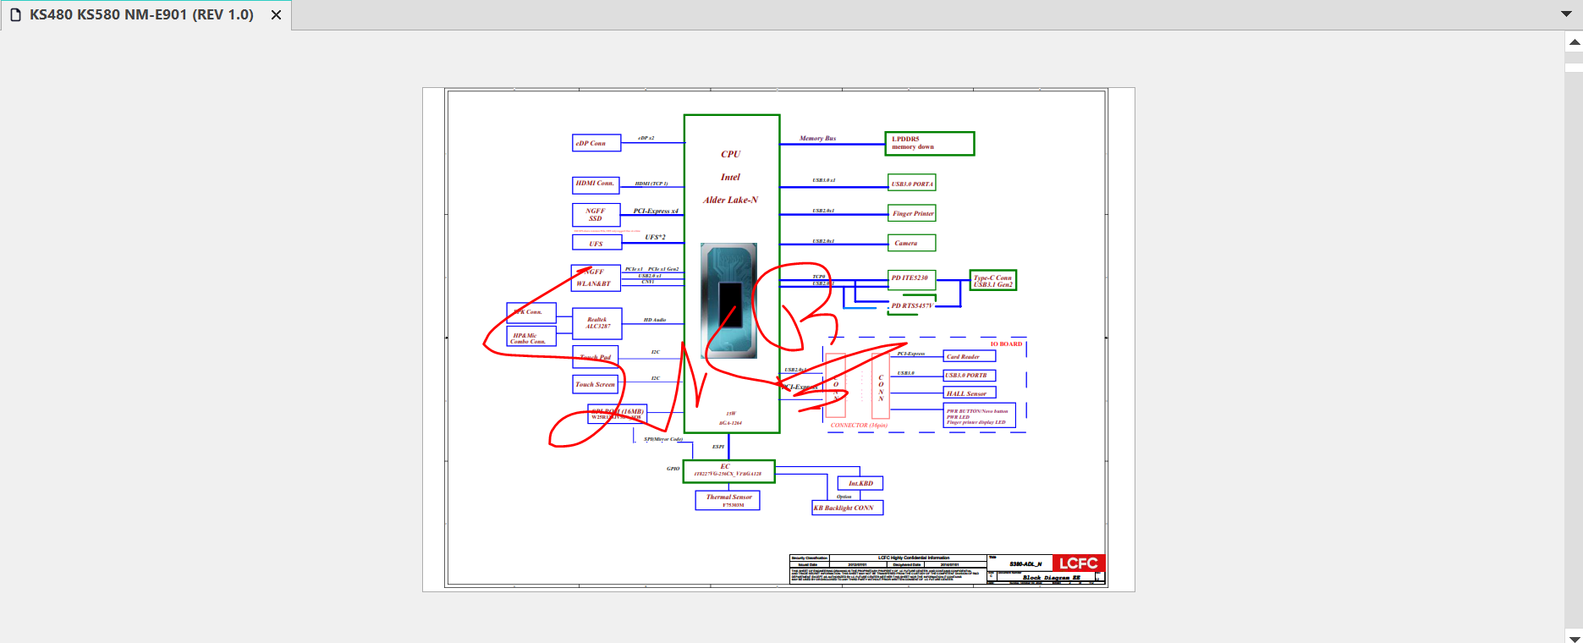1583x643 pixels.
Task: Click the vertical scrollbar down arrow
Action: pos(1575,638)
